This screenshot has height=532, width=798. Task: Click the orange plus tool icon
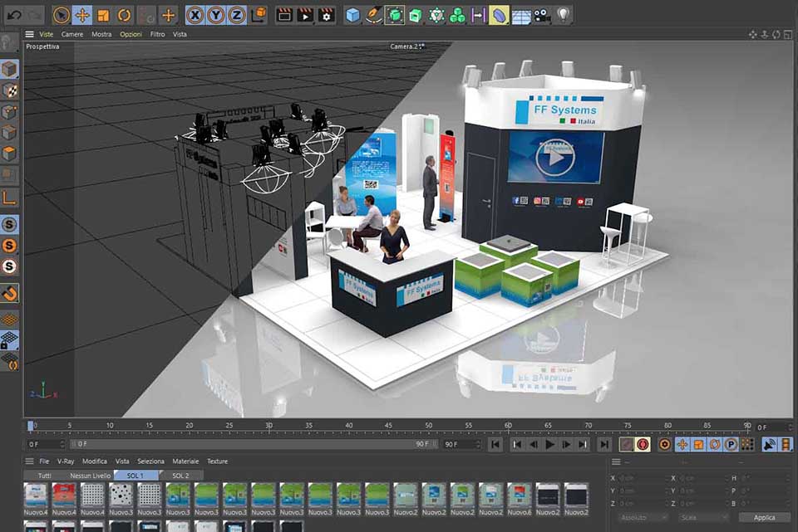[168, 15]
